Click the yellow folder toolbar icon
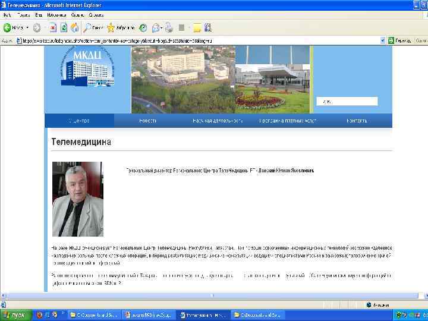The image size is (428, 321). [x=197, y=27]
